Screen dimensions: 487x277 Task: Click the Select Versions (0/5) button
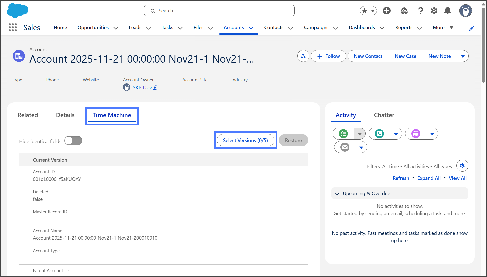pyautogui.click(x=245, y=140)
